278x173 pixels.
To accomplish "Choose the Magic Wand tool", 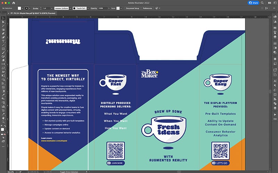I will pyautogui.click(x=3, y=26).
